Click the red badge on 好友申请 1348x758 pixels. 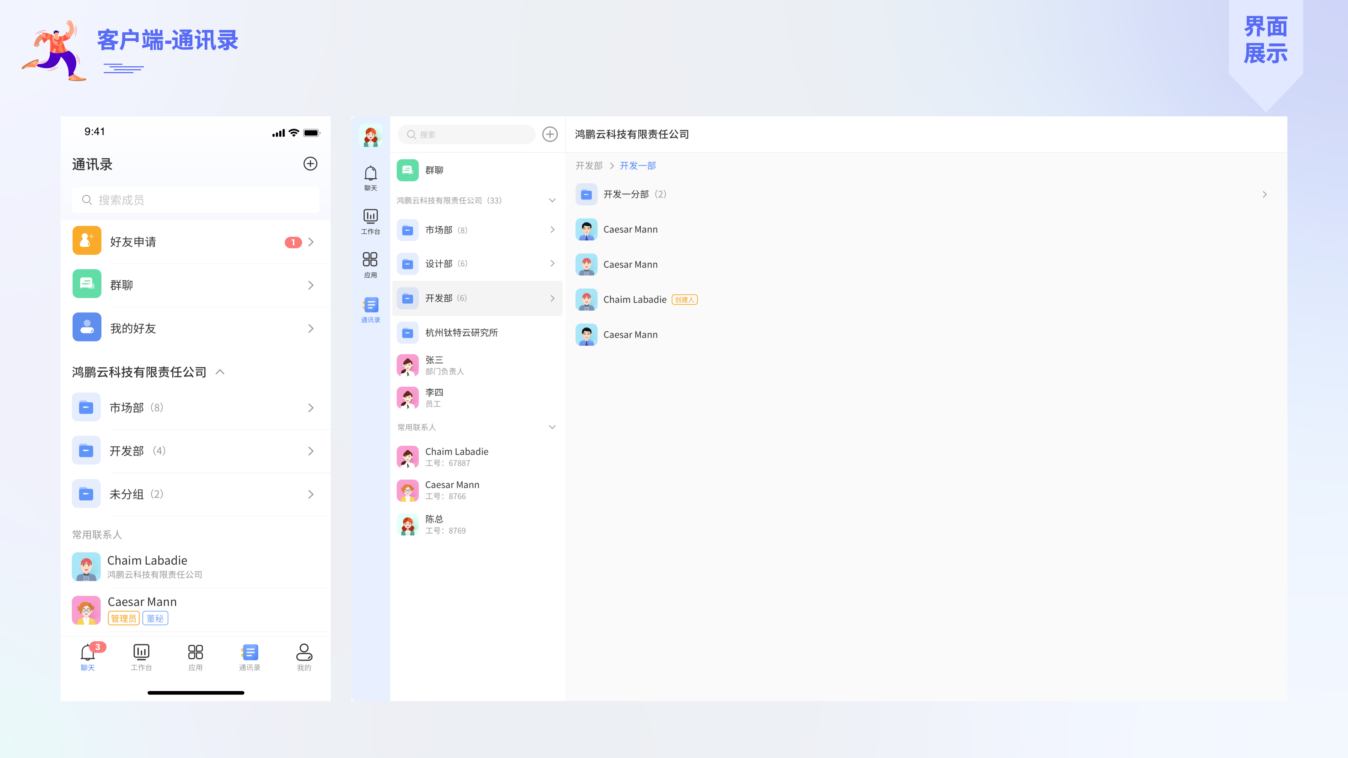point(293,242)
